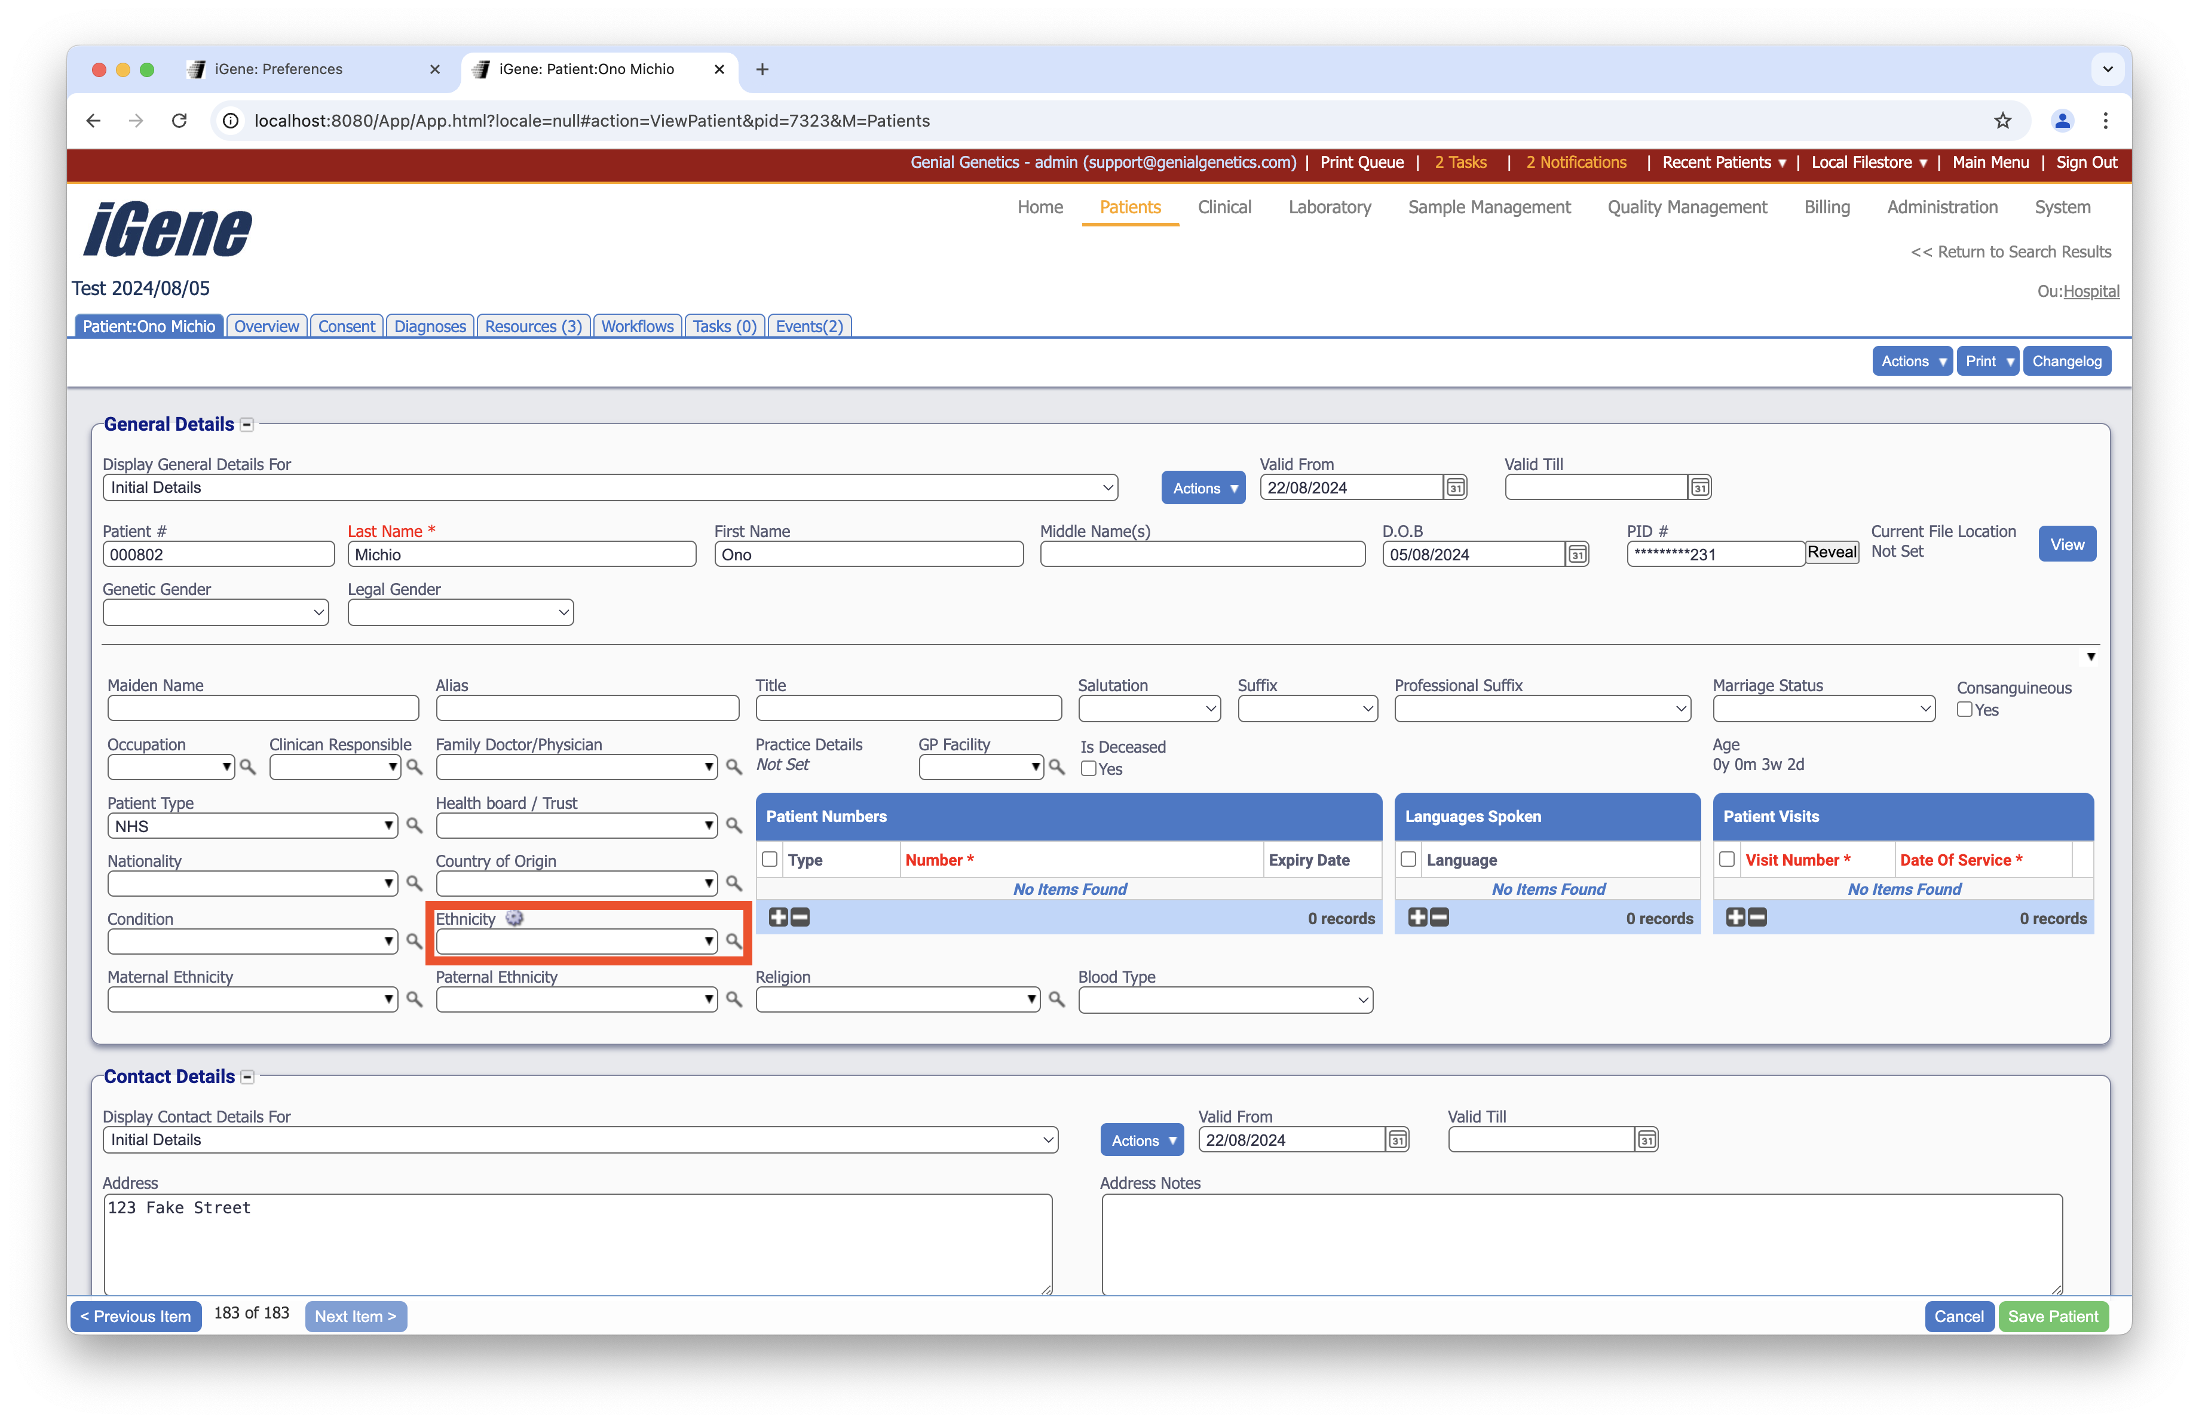The image size is (2199, 1423).
Task: Open the Laboratory menu
Action: 1328,207
